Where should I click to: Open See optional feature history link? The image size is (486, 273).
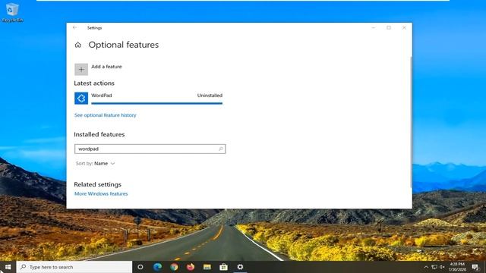pyautogui.click(x=105, y=115)
